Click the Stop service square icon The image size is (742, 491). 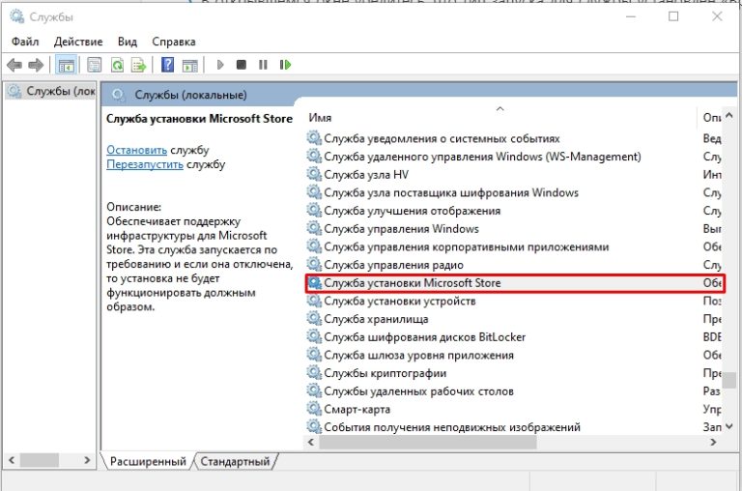click(242, 65)
